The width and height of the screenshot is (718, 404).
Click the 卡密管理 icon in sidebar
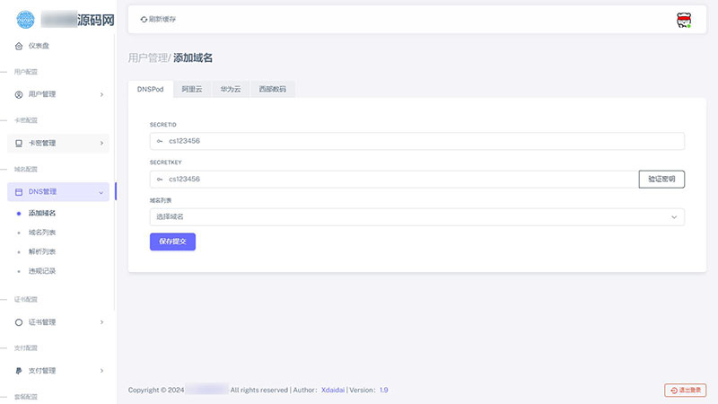coord(19,144)
